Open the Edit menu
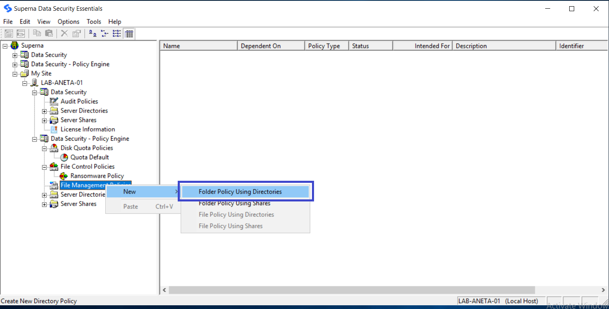 click(x=25, y=22)
